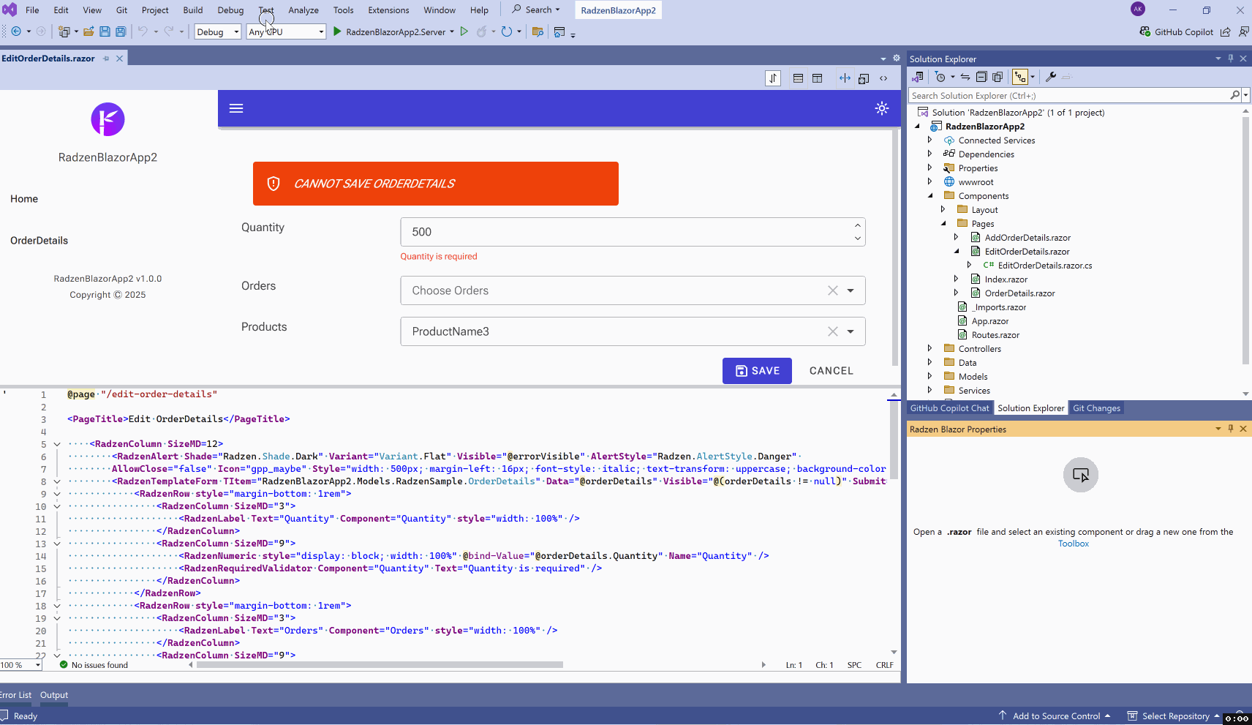Click the horizontal split layout icon

click(x=798, y=78)
